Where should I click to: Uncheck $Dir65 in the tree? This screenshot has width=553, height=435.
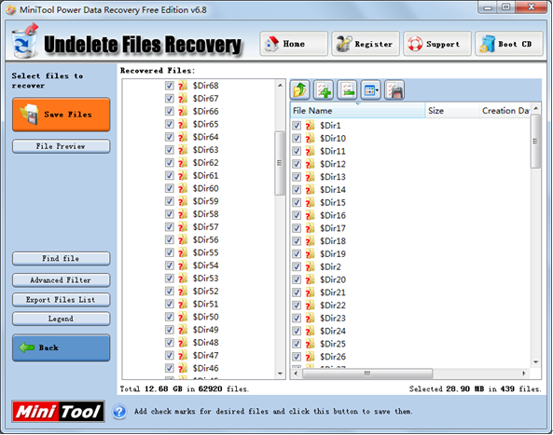click(x=170, y=124)
